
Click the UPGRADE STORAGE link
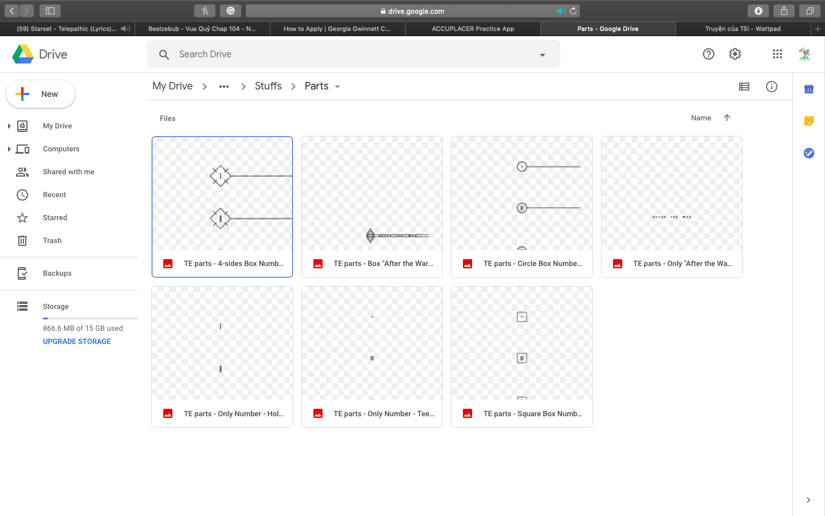click(x=77, y=341)
